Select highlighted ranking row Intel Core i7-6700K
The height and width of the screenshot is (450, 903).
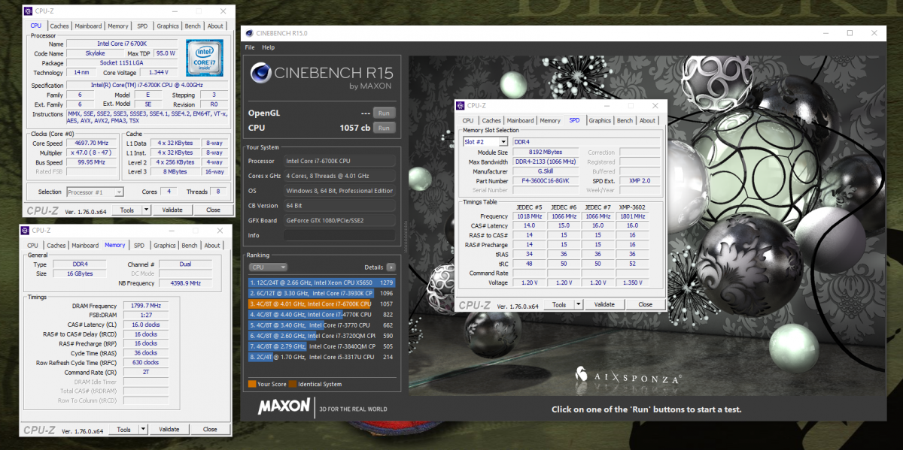click(x=321, y=304)
